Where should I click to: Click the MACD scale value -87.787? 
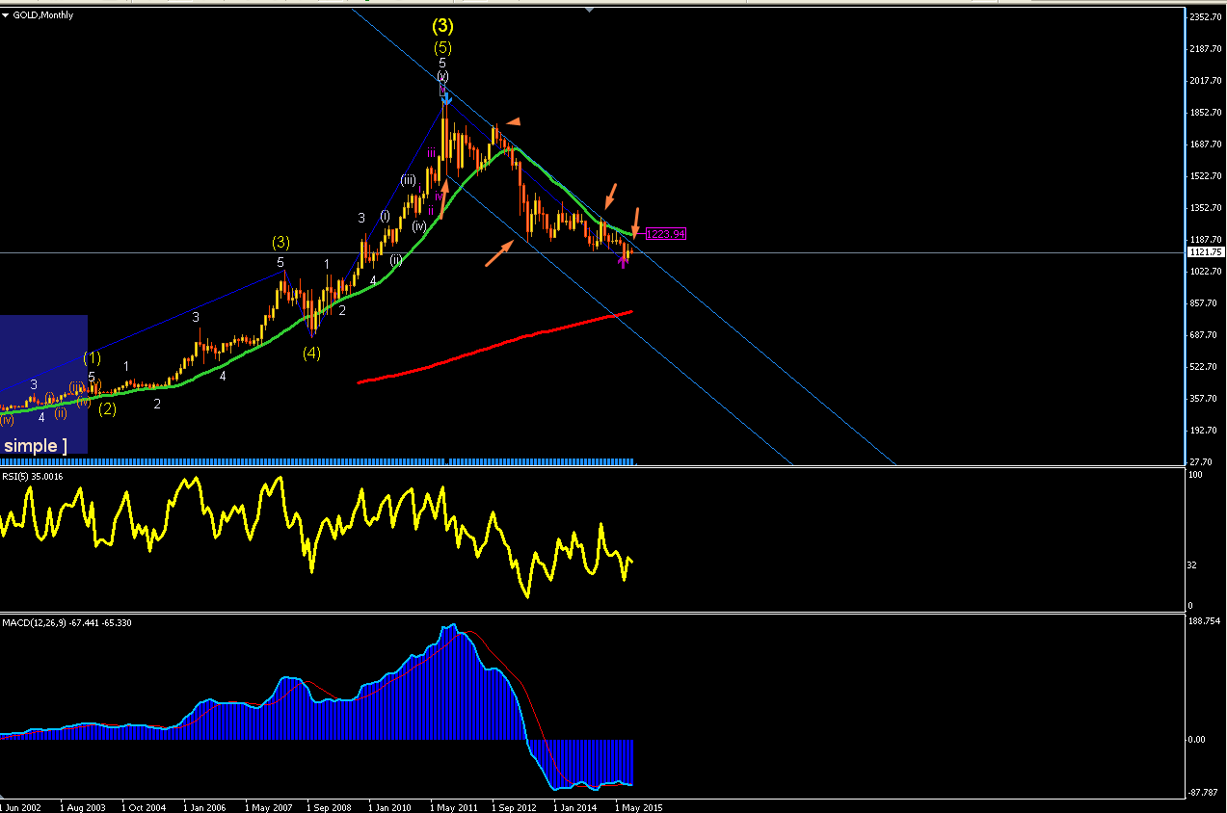tap(1205, 793)
